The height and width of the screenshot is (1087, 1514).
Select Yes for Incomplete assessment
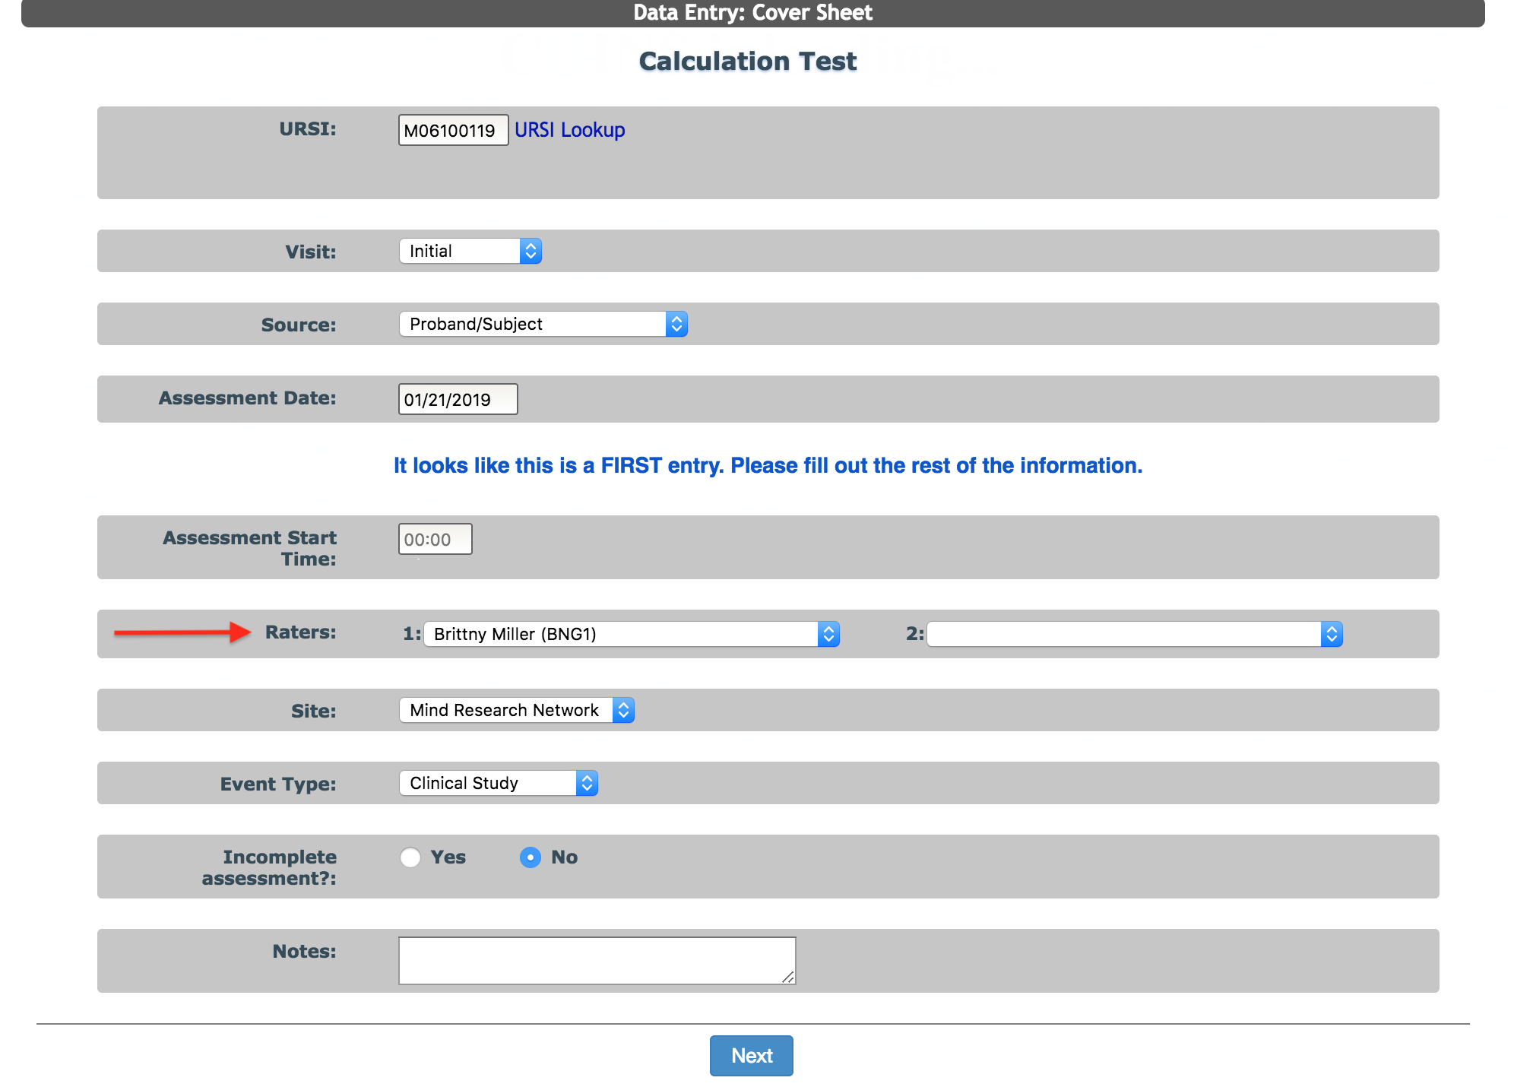(410, 857)
